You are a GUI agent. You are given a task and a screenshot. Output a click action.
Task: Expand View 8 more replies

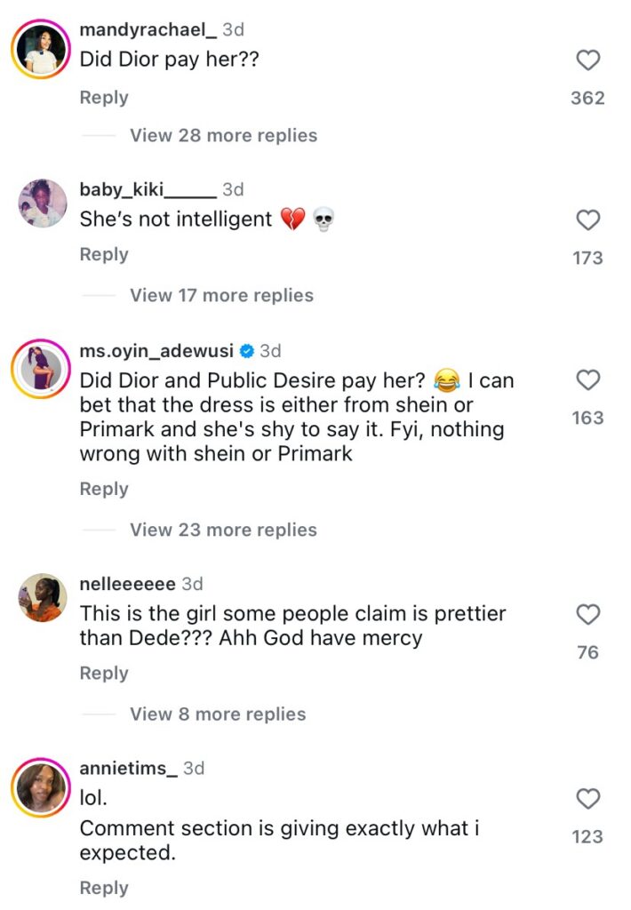218,714
